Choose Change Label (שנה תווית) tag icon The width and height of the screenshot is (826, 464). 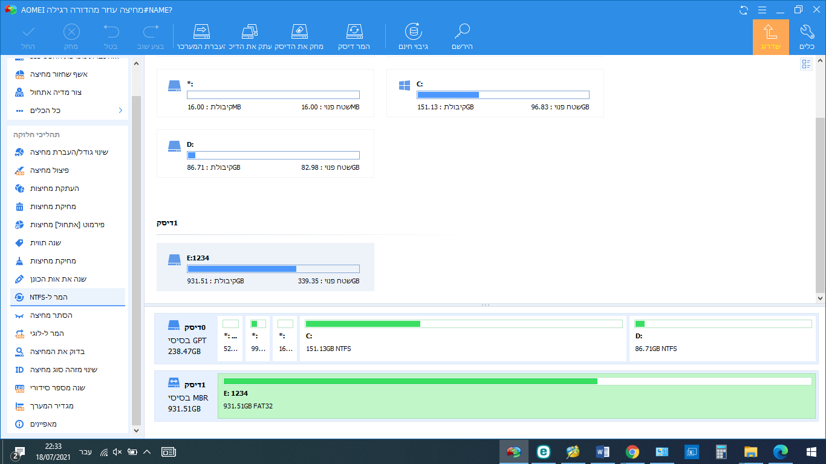(x=68, y=243)
